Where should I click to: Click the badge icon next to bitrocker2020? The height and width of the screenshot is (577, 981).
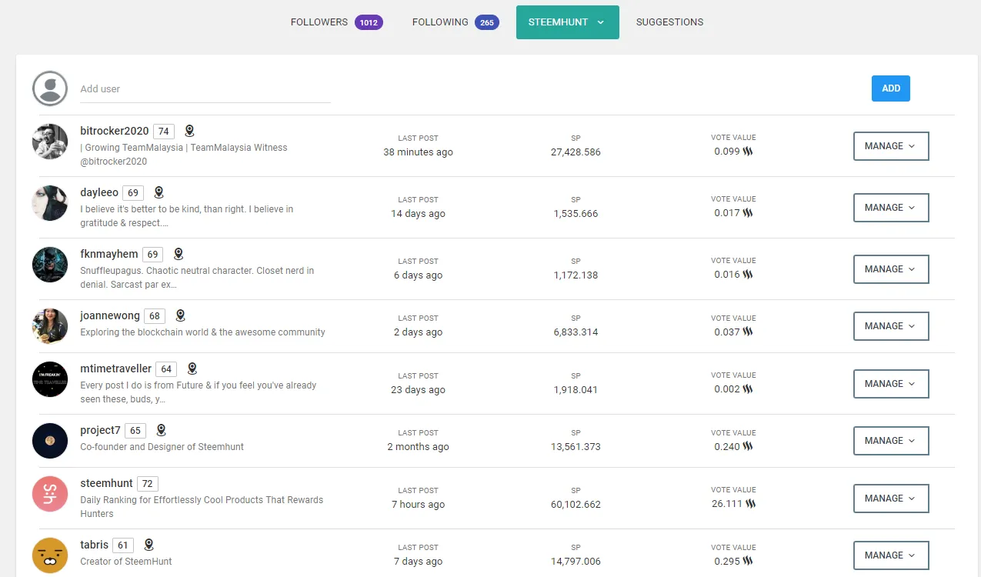coord(189,131)
